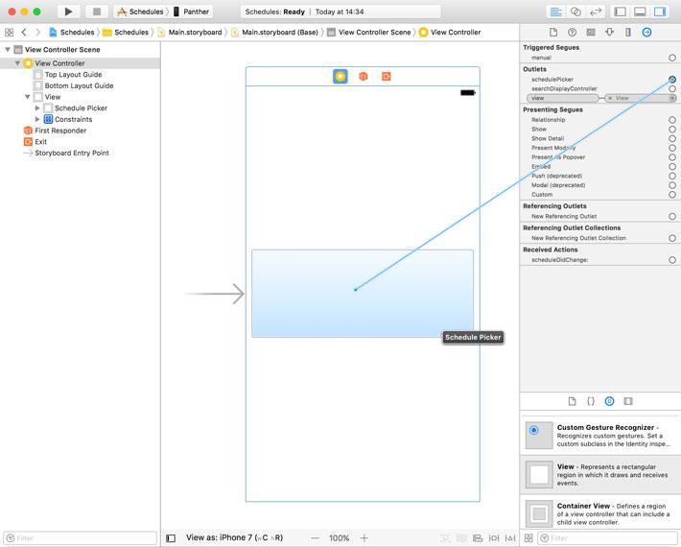
Task: Open the Size inspector icon
Action: coord(627,32)
